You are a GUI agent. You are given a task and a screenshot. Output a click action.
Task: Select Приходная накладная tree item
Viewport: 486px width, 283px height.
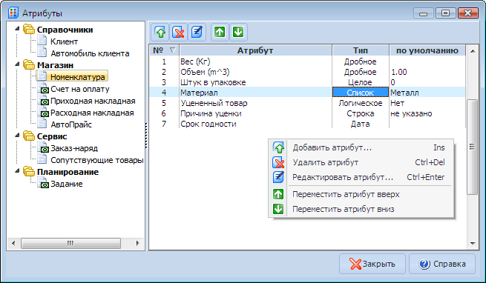pyautogui.click(x=93, y=101)
